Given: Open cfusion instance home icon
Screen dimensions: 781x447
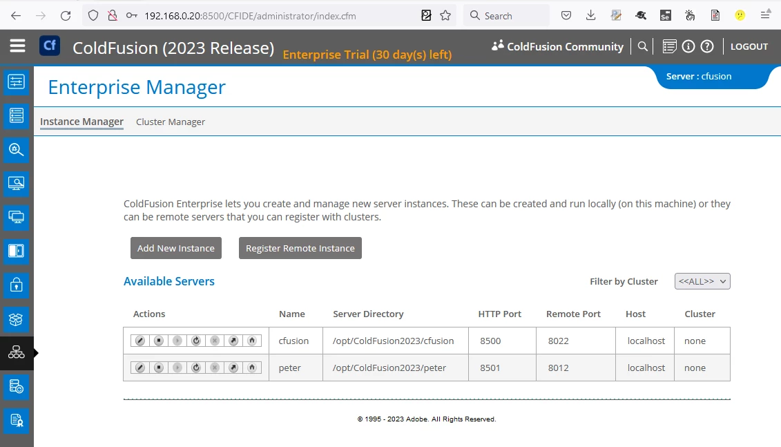Looking at the screenshot, I should click(252, 341).
